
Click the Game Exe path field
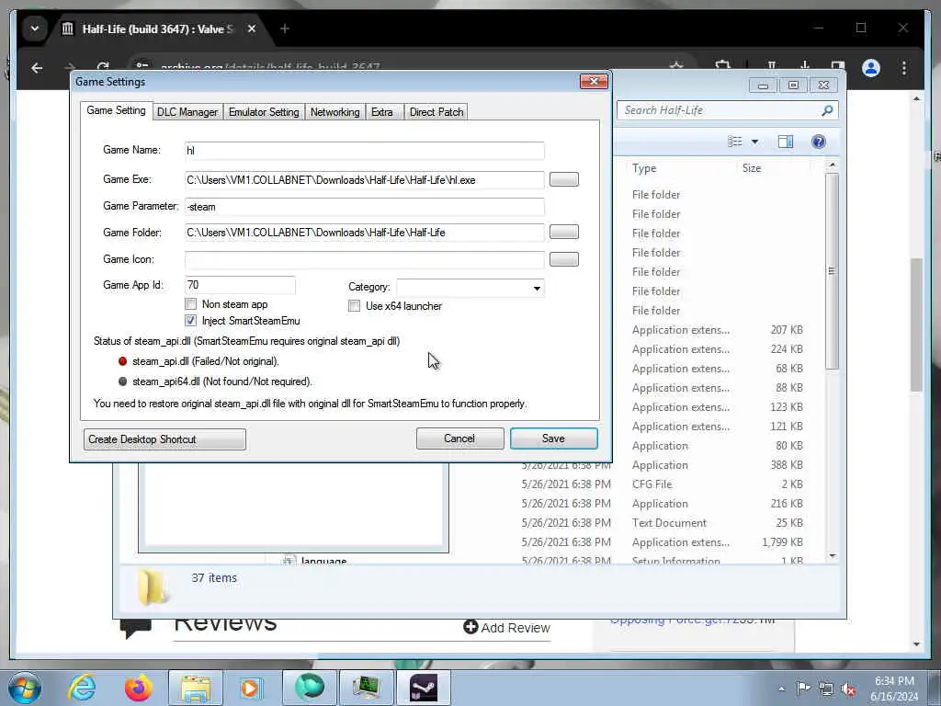click(364, 179)
